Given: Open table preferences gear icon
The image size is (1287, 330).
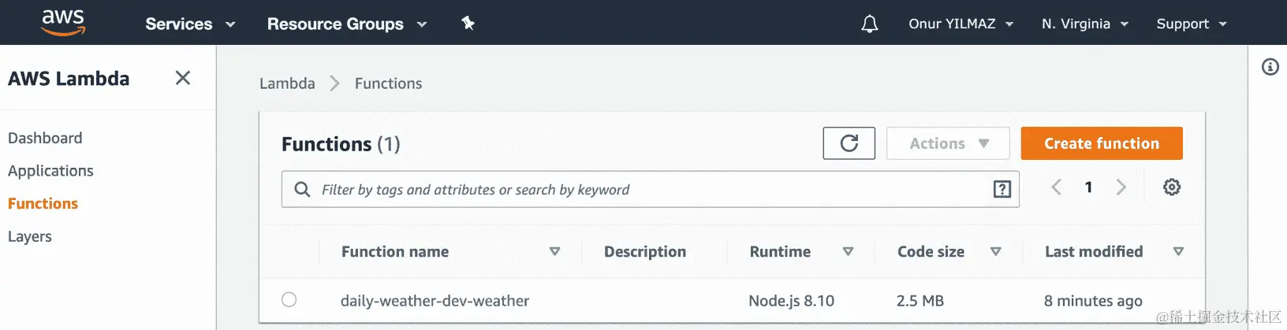Looking at the screenshot, I should [1172, 187].
